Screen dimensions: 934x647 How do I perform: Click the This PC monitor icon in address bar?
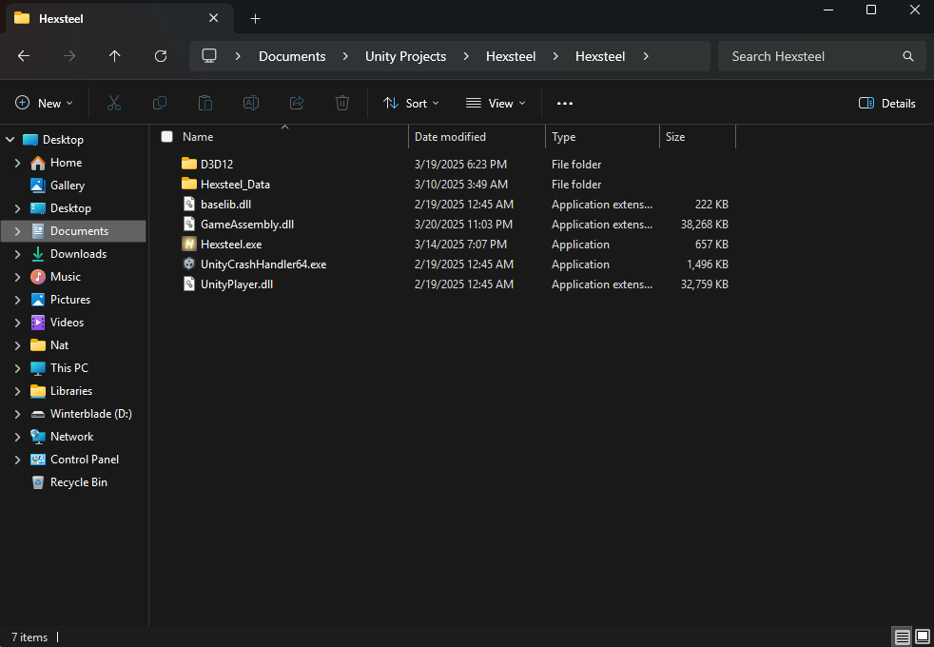[x=209, y=56]
